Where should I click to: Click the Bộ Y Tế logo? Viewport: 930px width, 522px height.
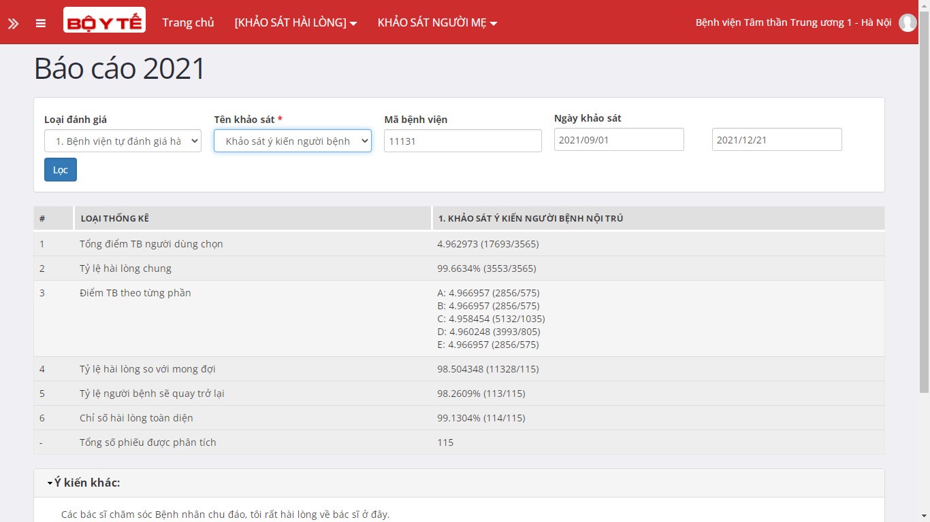tap(104, 21)
